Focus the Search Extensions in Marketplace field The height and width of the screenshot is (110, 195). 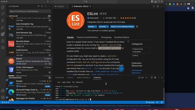point(30,11)
